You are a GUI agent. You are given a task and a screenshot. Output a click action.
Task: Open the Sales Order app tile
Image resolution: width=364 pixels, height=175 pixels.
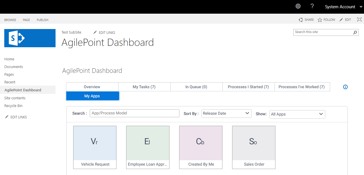[x=254, y=147]
